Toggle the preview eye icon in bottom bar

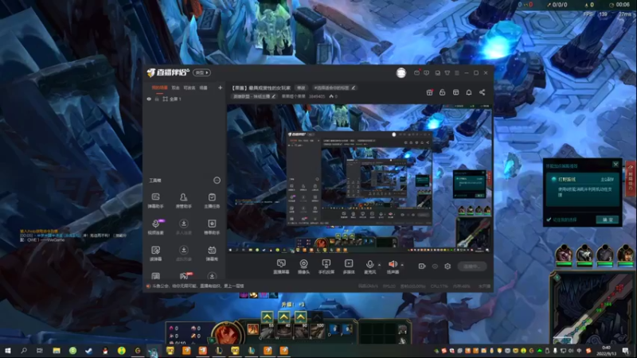click(435, 267)
